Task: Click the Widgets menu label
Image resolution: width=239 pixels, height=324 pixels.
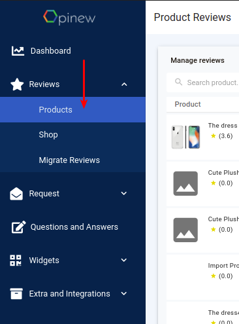Action: tap(44, 261)
